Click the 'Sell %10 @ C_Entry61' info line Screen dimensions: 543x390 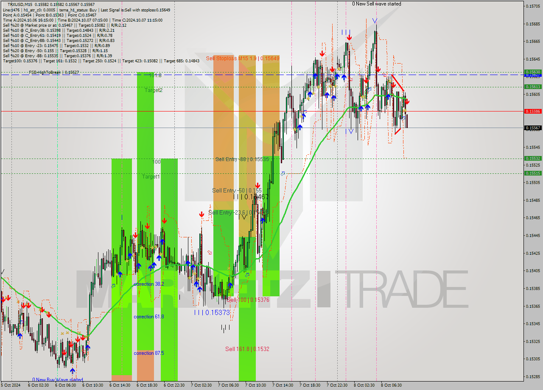point(57,35)
